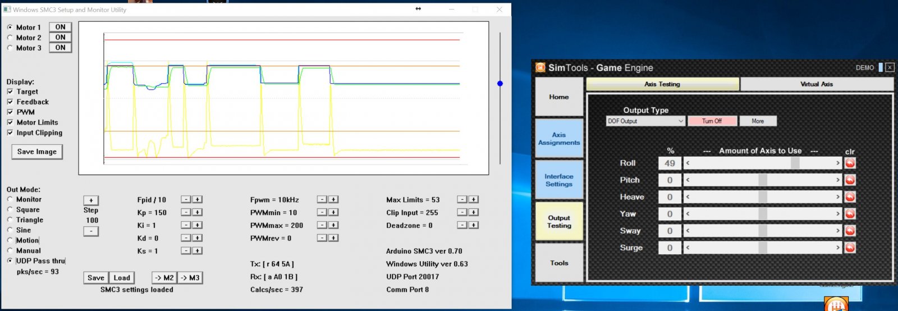Open Interface Settings section
The height and width of the screenshot is (311, 898).
(559, 180)
